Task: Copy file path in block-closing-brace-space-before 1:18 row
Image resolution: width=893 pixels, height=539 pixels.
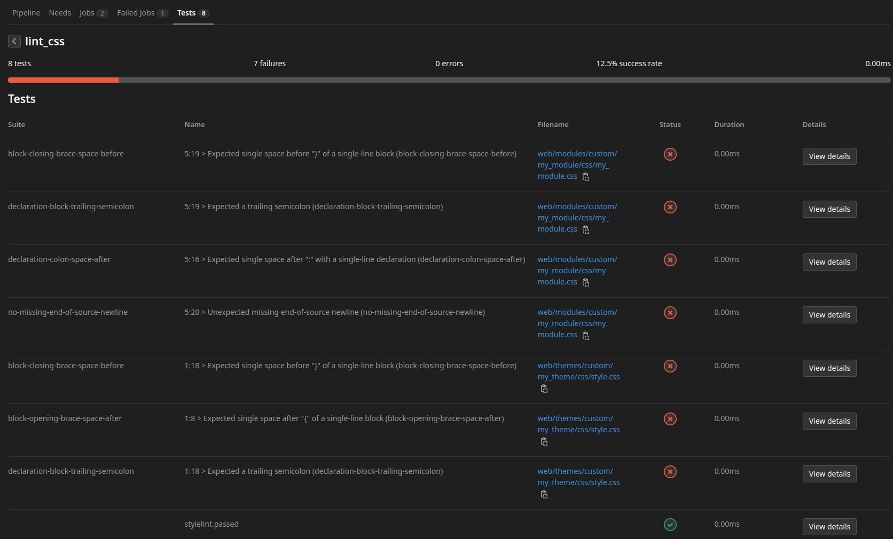Action: coord(544,389)
